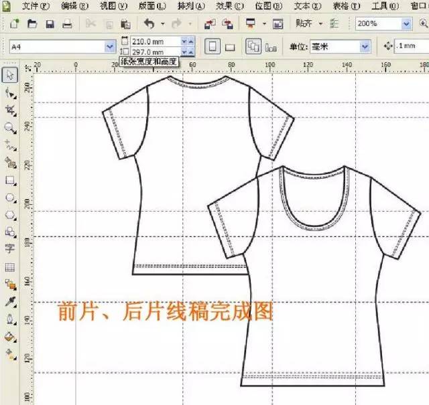Screen dimensions: 429x405
Task: Toggle portrait page orientation
Action: tap(212, 47)
